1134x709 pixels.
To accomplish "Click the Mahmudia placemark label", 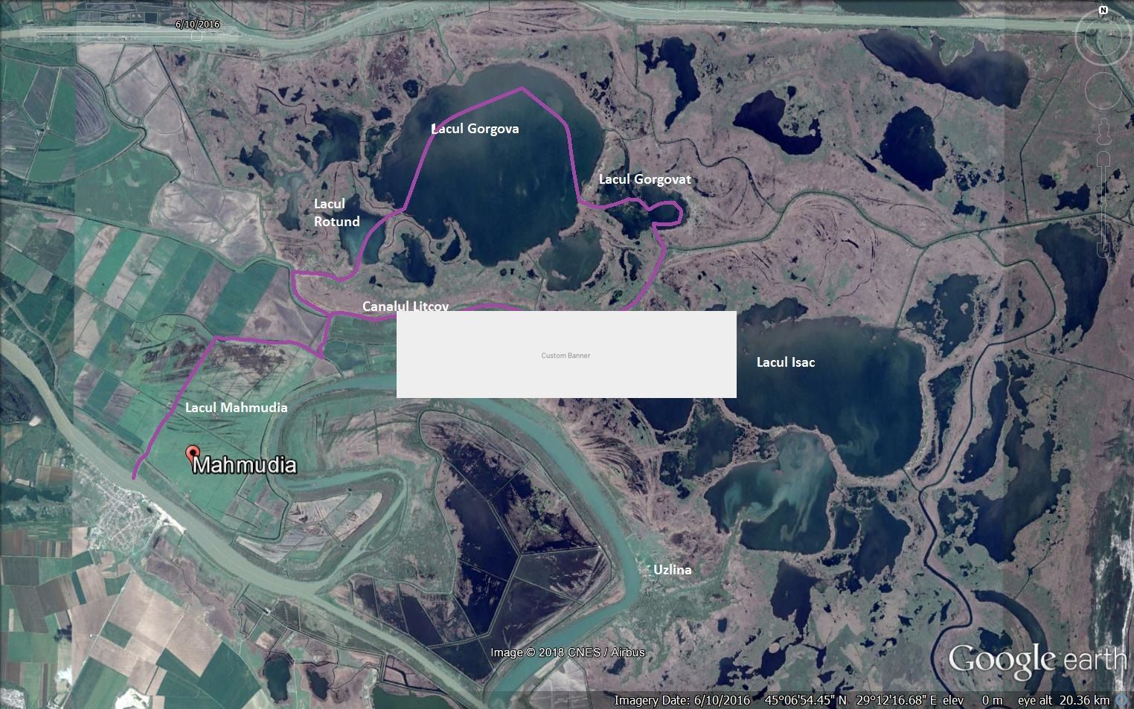I will point(245,466).
